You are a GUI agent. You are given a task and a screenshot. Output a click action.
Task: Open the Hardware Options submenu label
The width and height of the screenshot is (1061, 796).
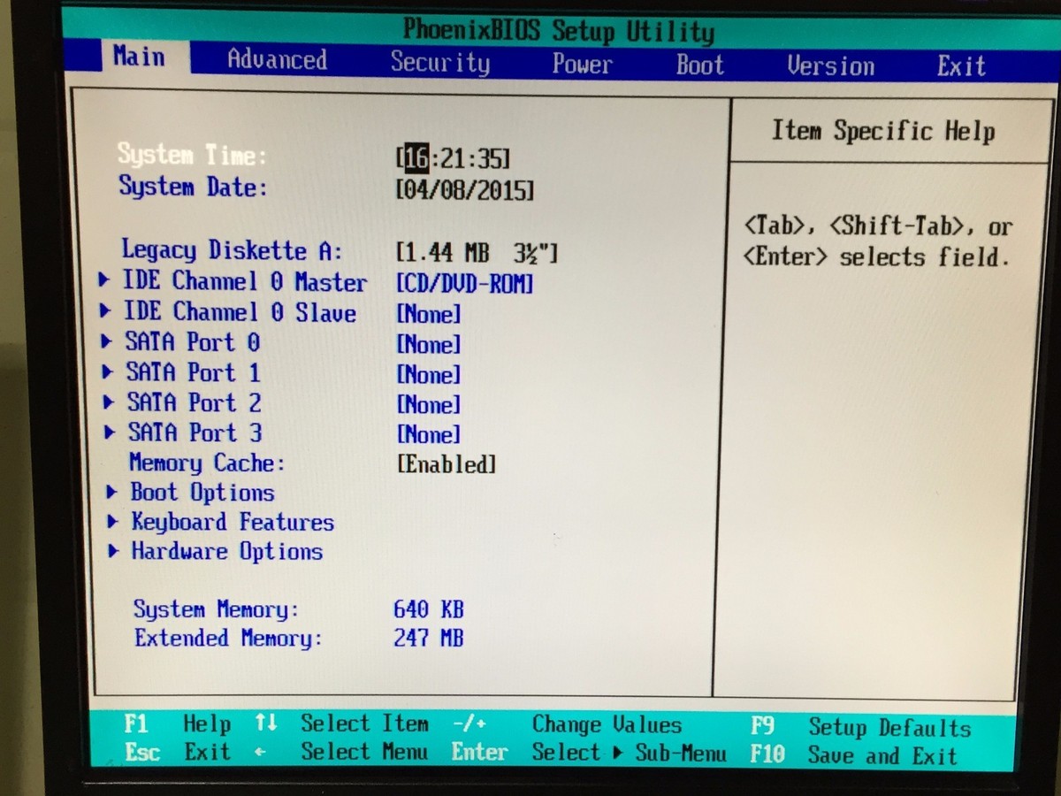[x=227, y=551]
